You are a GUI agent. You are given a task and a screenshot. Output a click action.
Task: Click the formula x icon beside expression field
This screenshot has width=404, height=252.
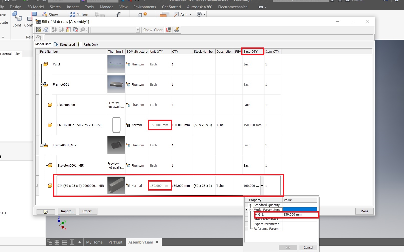39,37
